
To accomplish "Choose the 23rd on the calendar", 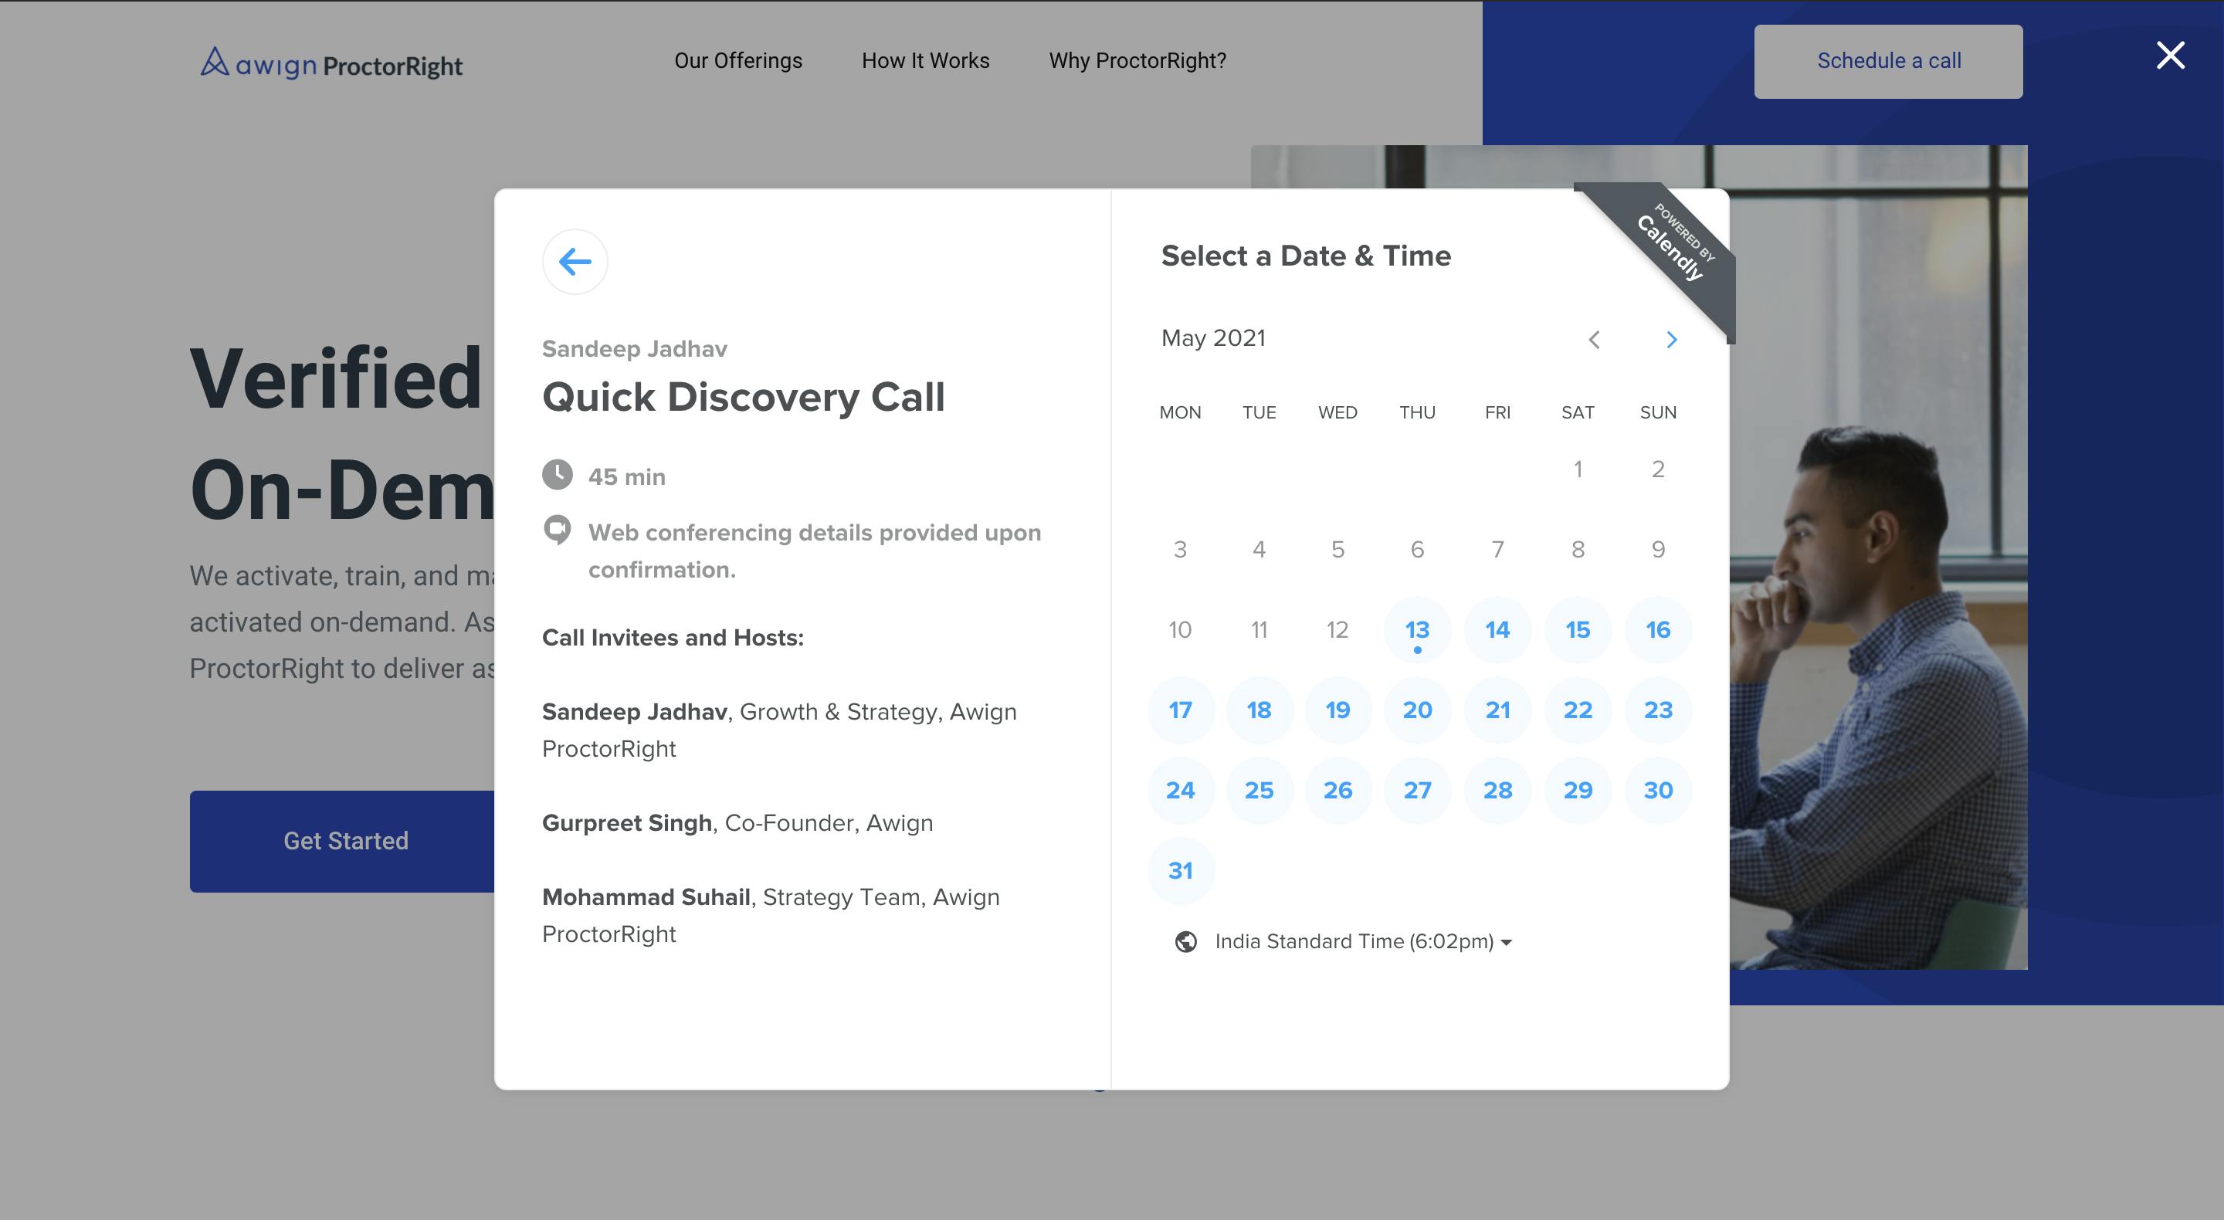I will (1658, 710).
